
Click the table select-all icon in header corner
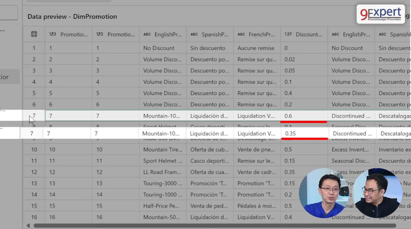point(34,34)
